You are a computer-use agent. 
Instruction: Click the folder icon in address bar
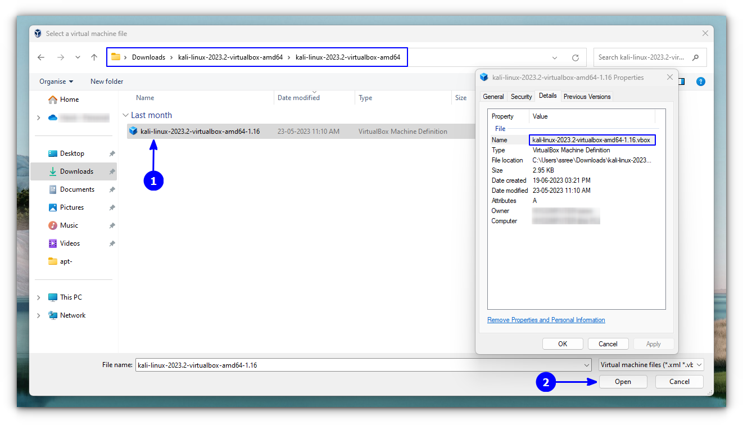(116, 57)
